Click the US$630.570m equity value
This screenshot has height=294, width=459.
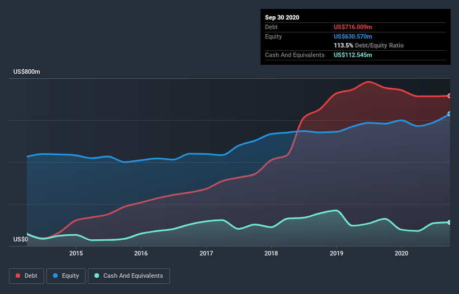pyautogui.click(x=353, y=36)
